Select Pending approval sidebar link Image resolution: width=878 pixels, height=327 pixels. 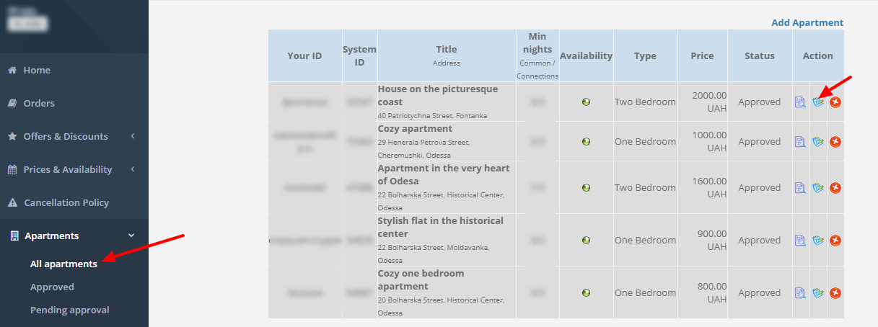click(x=69, y=310)
